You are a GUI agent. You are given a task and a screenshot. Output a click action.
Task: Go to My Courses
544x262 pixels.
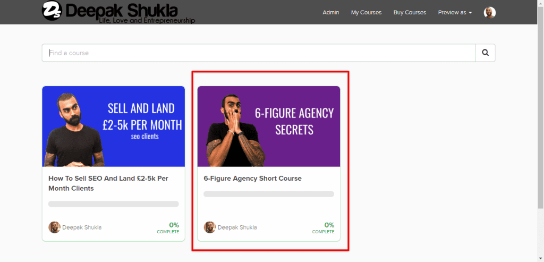click(x=366, y=13)
